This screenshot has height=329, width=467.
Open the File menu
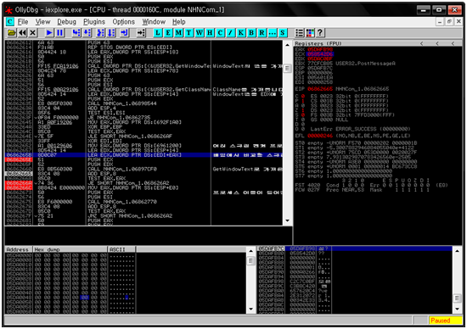(x=23, y=22)
